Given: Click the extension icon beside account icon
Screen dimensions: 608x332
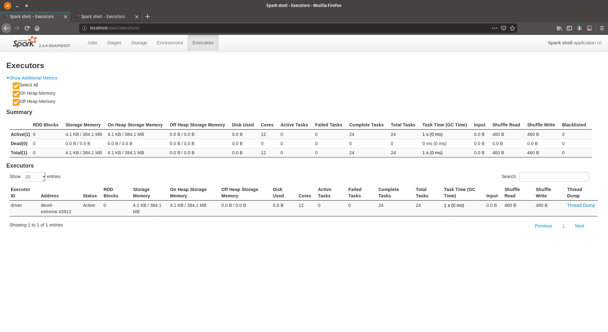Looking at the screenshot, I should click(x=589, y=28).
